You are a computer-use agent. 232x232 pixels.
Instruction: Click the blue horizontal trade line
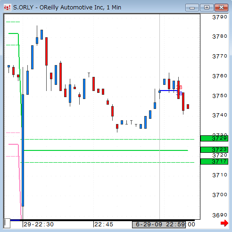tap(168, 91)
